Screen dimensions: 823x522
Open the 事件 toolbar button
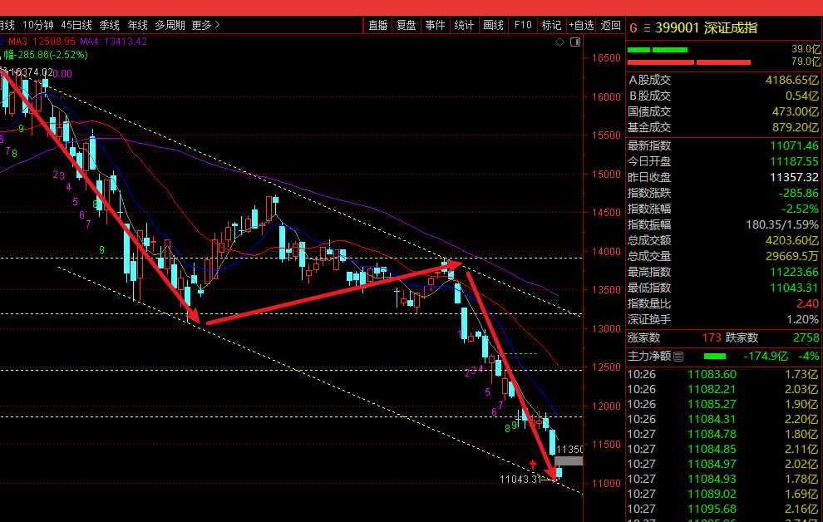(435, 25)
